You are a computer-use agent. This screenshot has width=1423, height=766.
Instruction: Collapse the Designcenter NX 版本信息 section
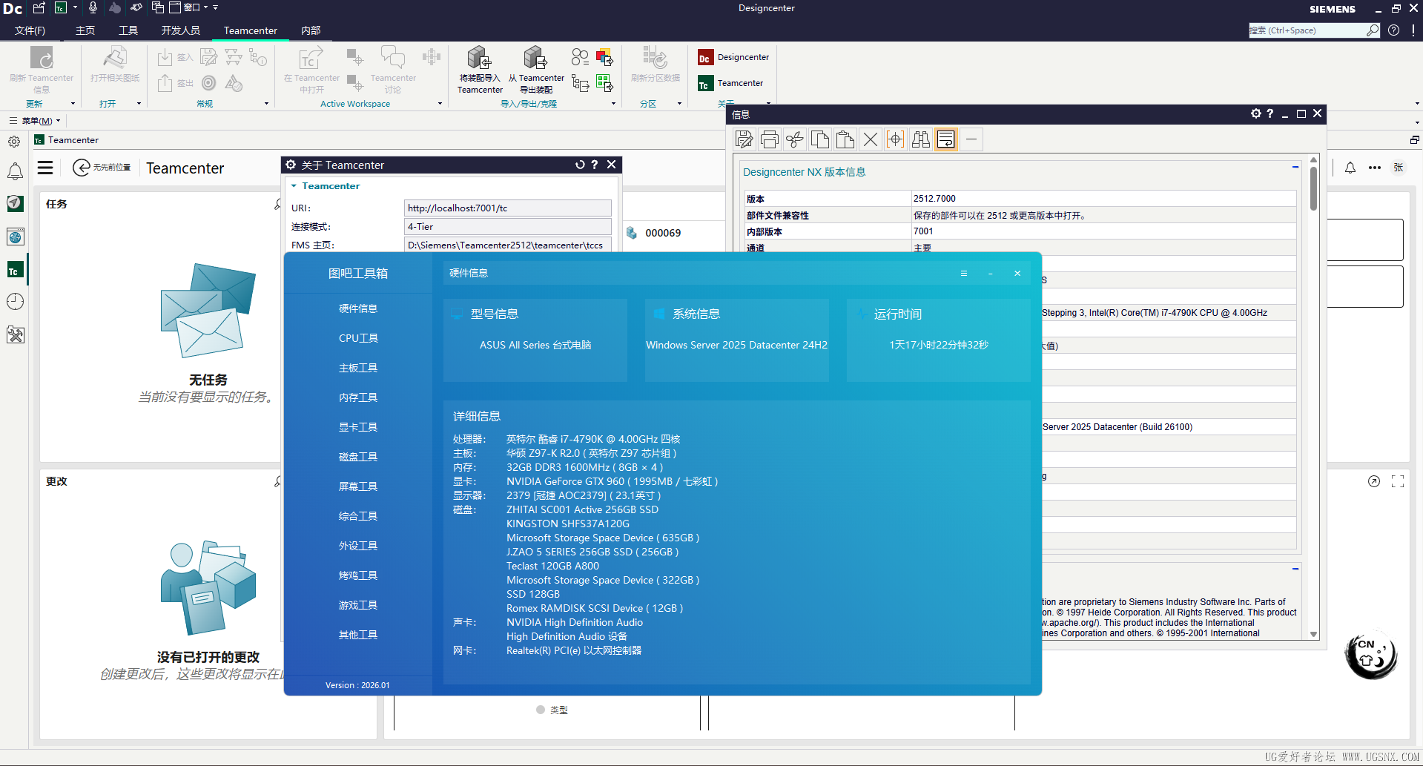click(x=1295, y=167)
